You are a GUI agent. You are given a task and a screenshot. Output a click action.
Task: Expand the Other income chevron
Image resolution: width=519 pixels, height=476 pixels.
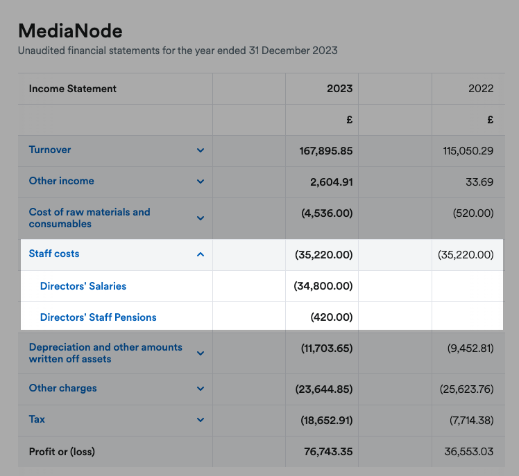(201, 182)
